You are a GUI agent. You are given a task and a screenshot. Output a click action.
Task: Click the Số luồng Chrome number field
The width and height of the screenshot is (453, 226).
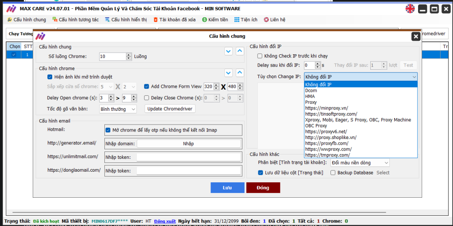113,56
